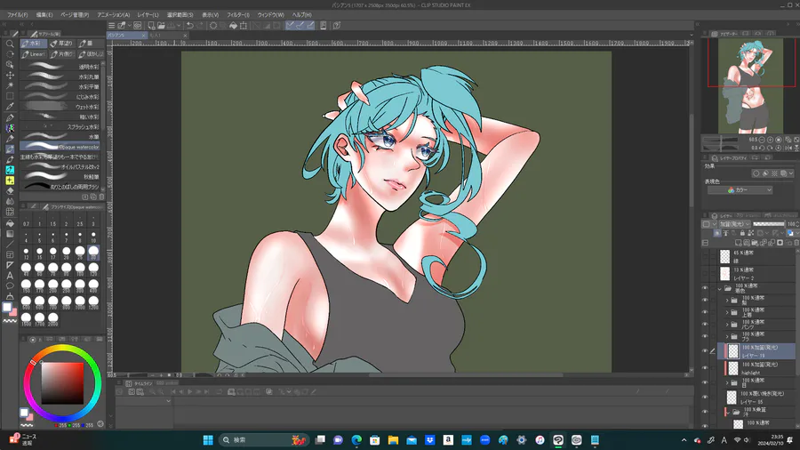Expand the 目 layer folder
This screenshot has width=800, height=450.
727,382
